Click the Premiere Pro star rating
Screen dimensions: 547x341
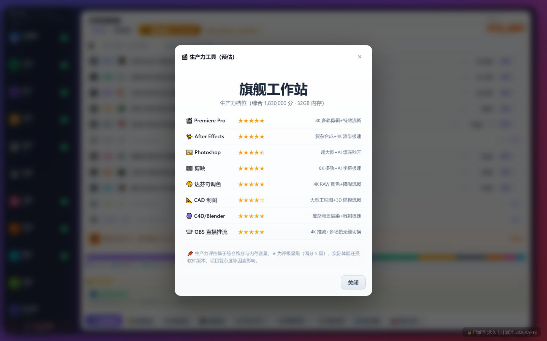pyautogui.click(x=251, y=120)
